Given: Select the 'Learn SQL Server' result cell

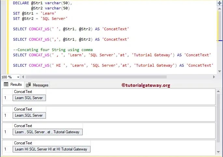Looking at the screenshot, I should point(29,98).
